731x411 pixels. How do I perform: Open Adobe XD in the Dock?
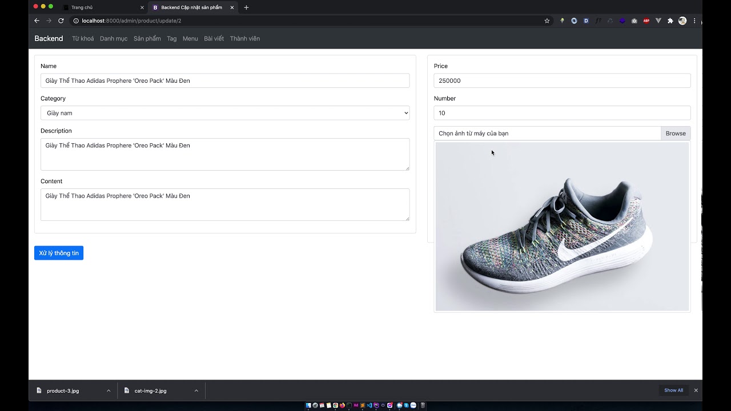(356, 405)
